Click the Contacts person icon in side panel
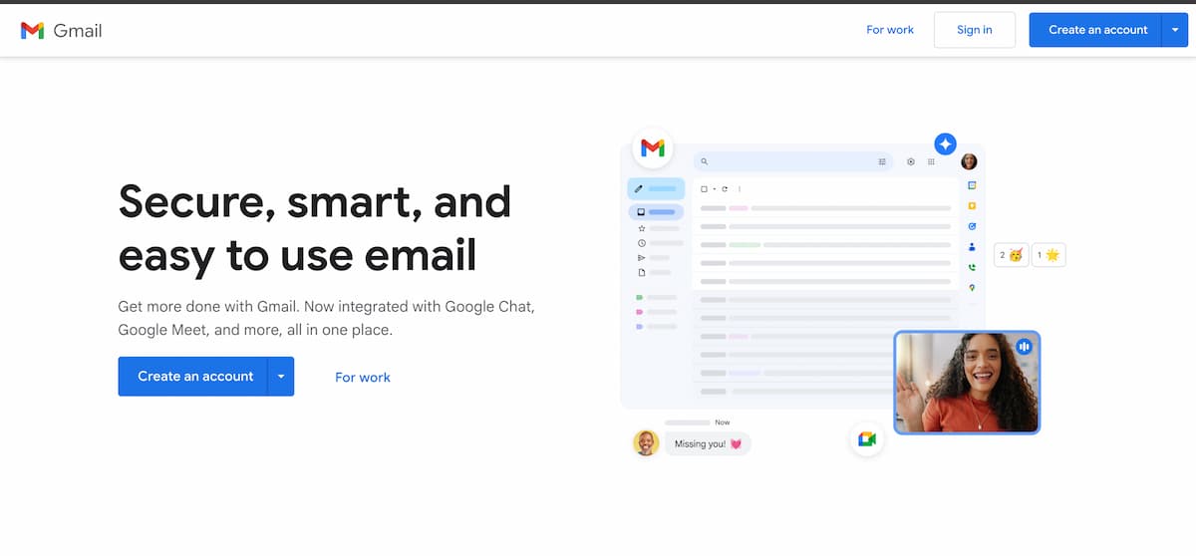 (972, 247)
